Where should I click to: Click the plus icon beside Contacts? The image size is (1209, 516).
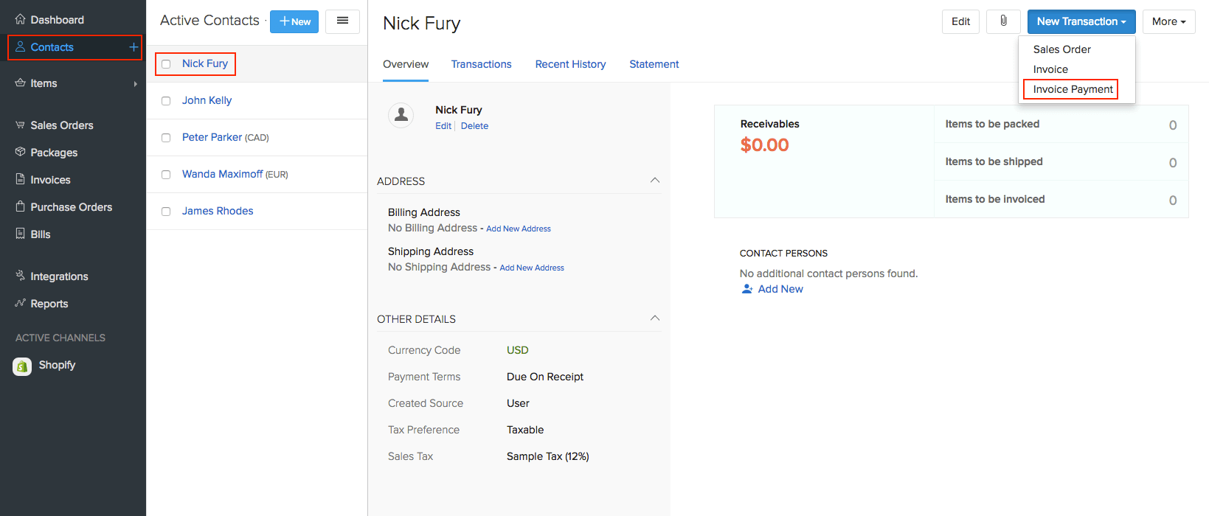134,47
